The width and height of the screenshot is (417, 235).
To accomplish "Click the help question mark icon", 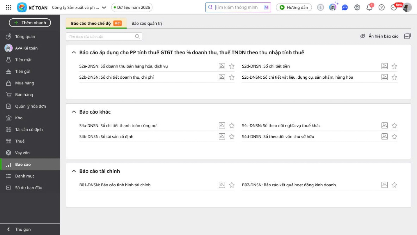I will pos(382,7).
